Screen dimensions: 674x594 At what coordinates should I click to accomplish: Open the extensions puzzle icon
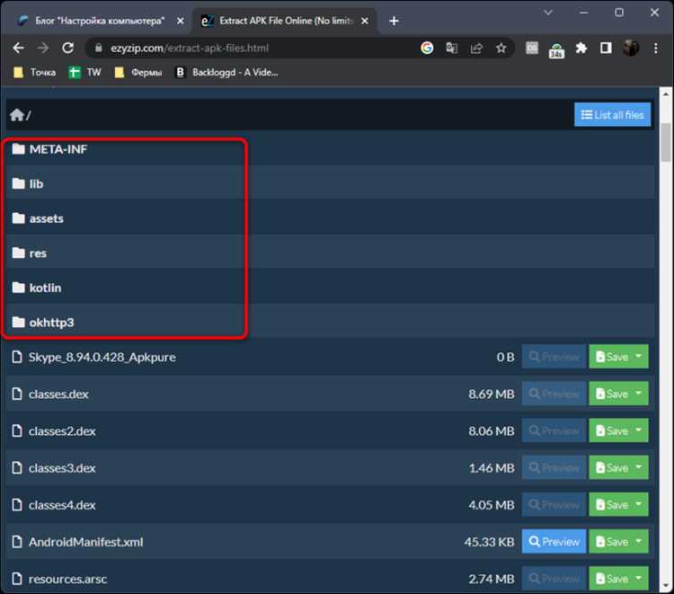click(581, 48)
